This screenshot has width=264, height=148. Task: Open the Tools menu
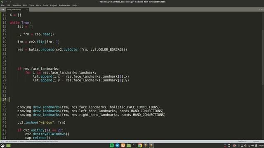(45, 5)
